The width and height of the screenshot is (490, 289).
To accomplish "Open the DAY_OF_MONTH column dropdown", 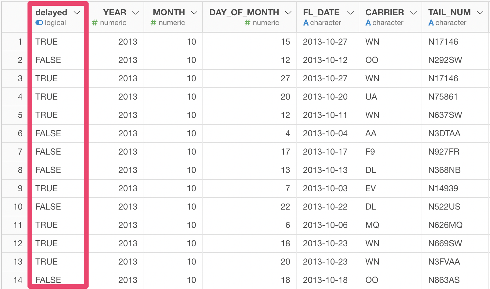I will [x=288, y=13].
